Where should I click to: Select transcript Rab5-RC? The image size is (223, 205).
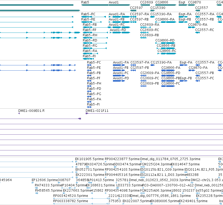pos(88,14)
